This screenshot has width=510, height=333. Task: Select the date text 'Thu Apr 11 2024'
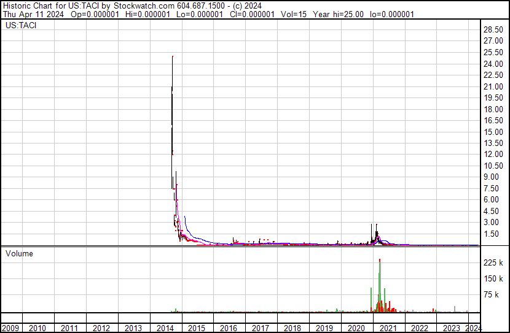coord(34,14)
